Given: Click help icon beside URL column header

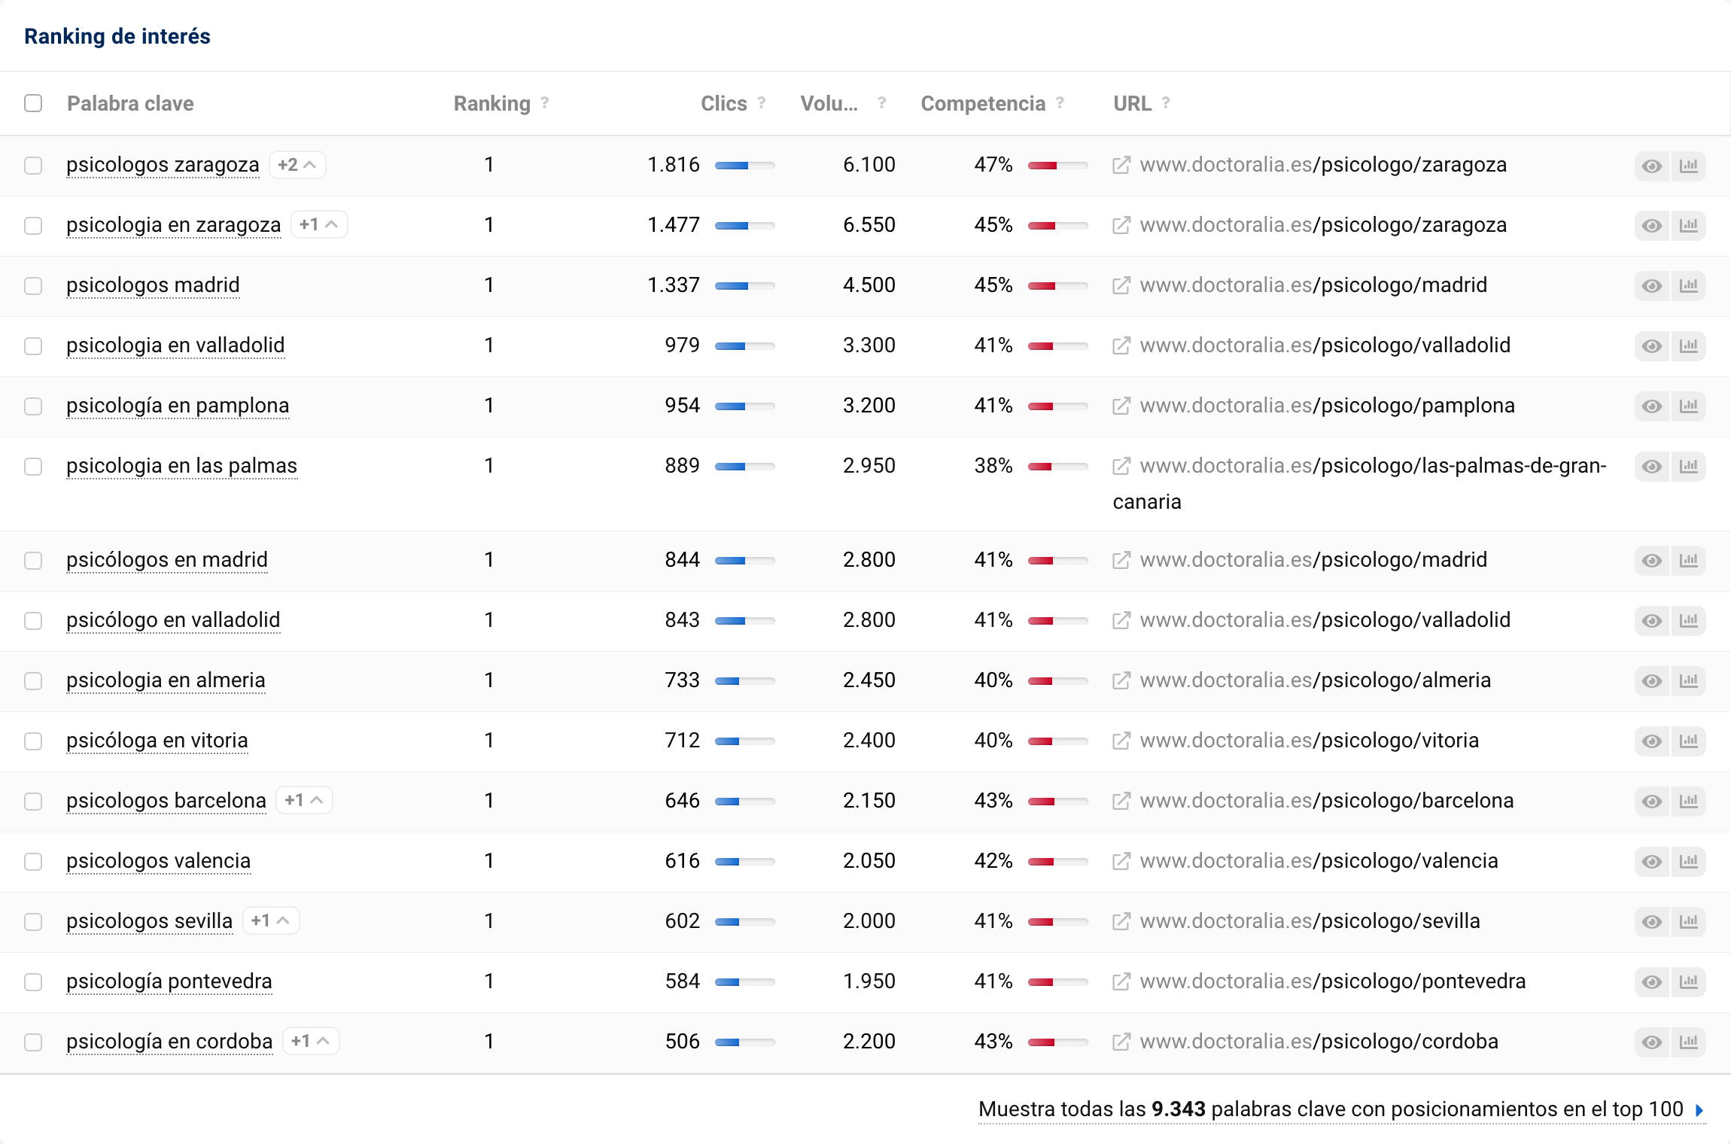Looking at the screenshot, I should 1166,103.
